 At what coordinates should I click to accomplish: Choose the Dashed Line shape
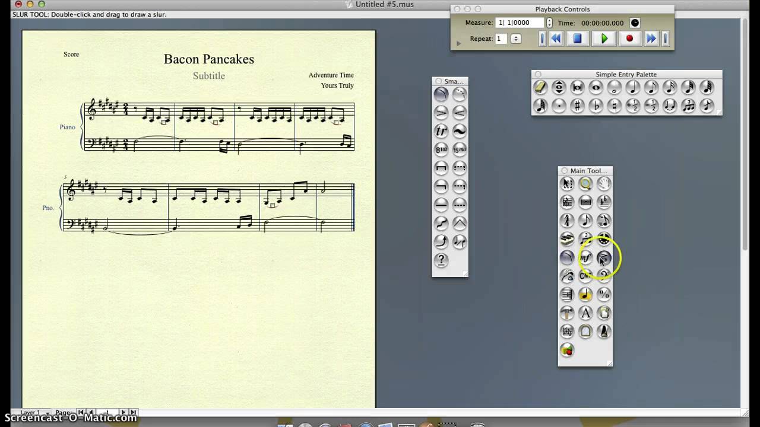[x=460, y=205]
